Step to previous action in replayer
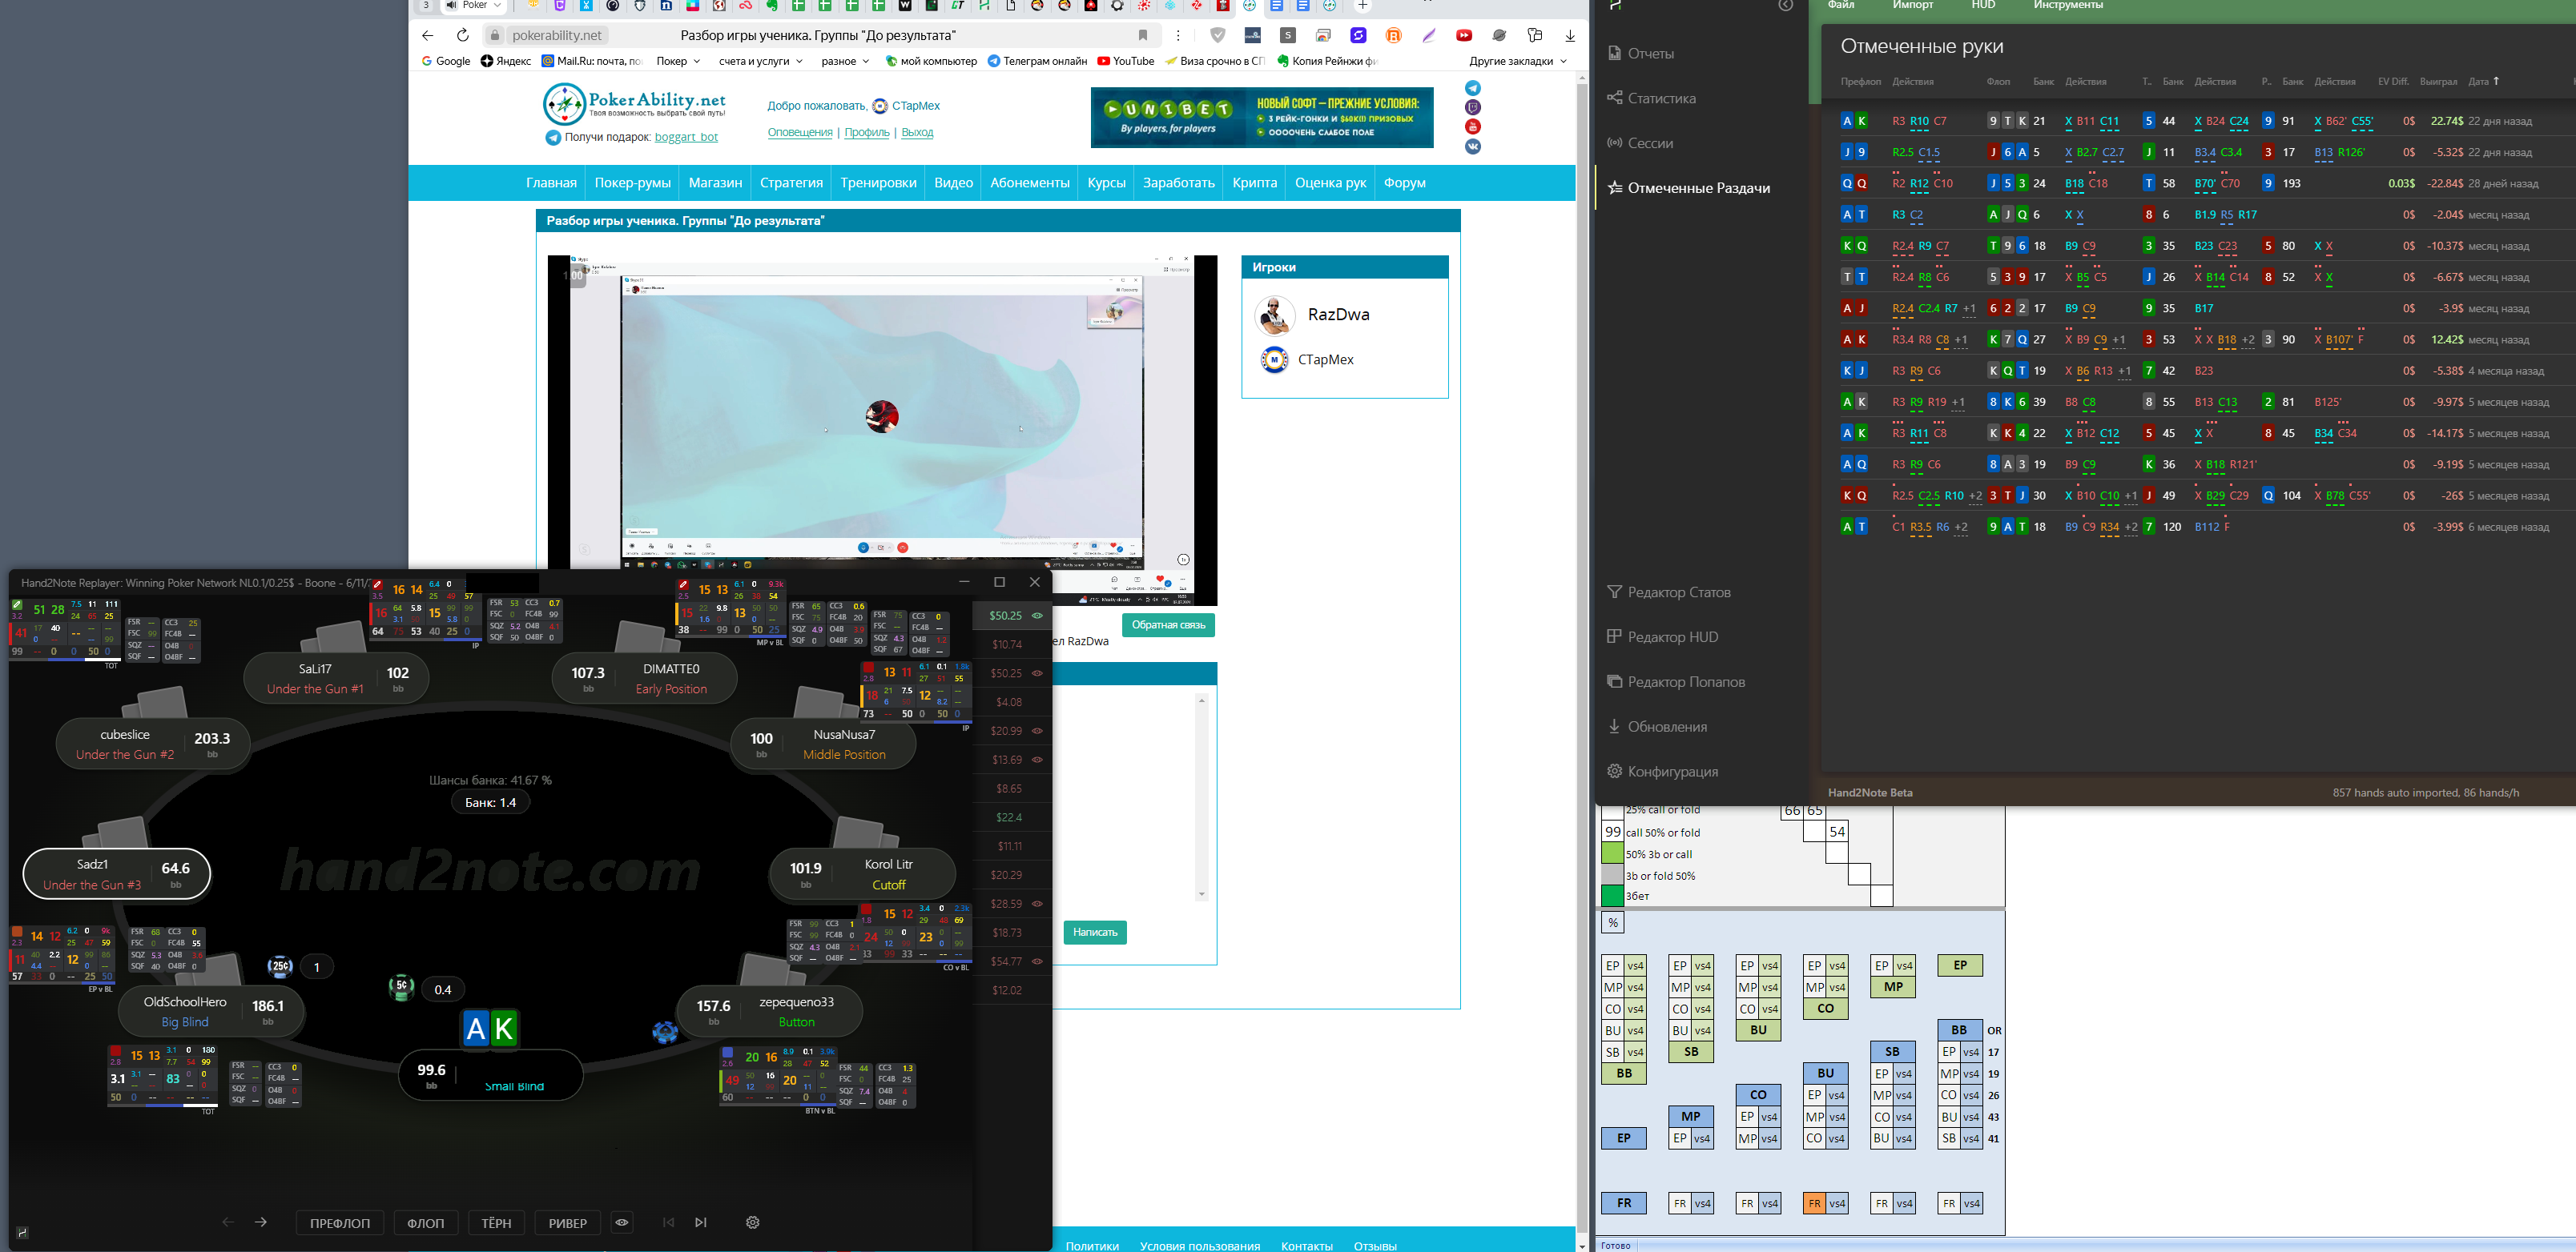Viewport: 2576px width, 1252px height. [x=228, y=1222]
